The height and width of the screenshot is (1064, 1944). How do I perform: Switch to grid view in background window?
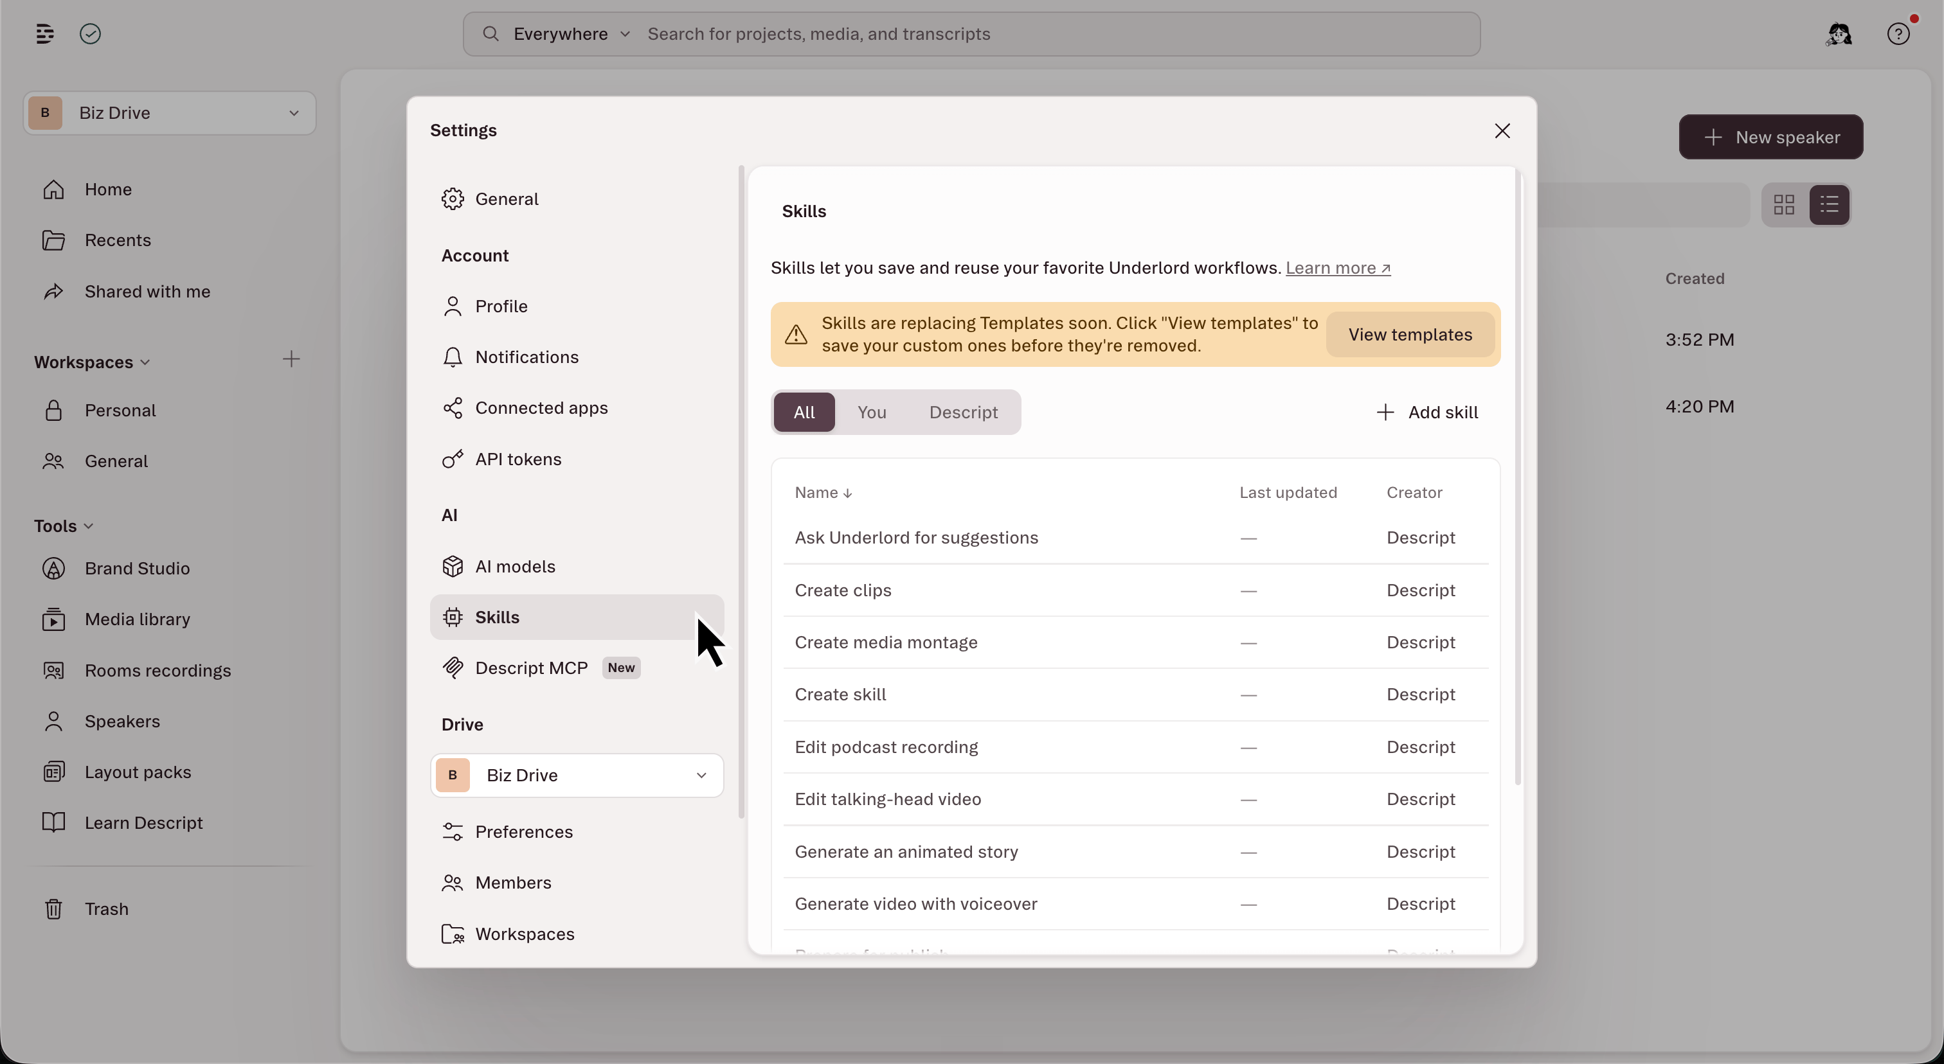1784,204
